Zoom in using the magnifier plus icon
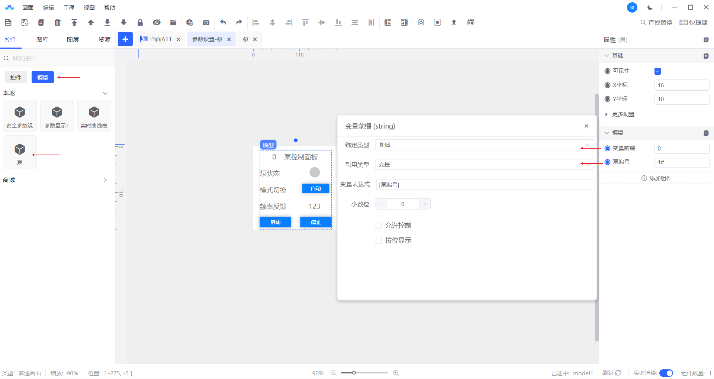Image resolution: width=714 pixels, height=379 pixels. coord(396,373)
